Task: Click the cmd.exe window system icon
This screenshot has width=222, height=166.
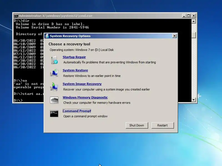Action: (x=16, y=16)
